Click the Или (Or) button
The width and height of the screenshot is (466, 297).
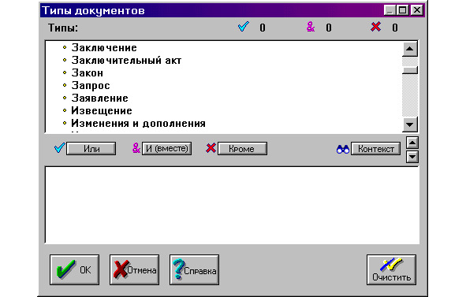pyautogui.click(x=91, y=148)
